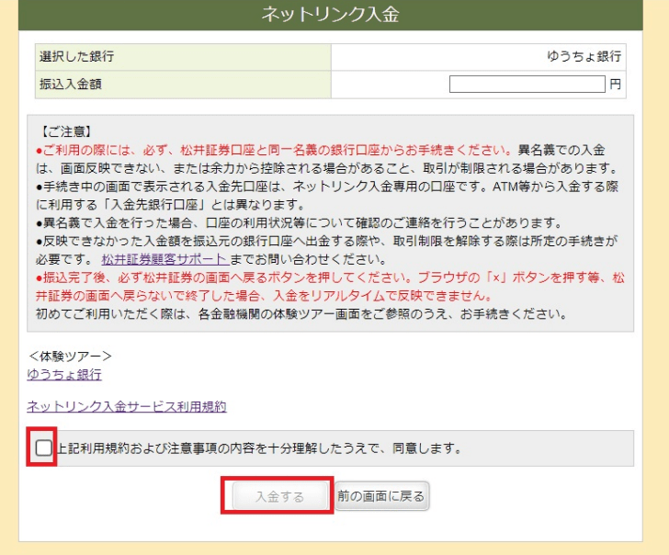Click the 前の画面に戻る button
The height and width of the screenshot is (555, 669).
click(x=381, y=496)
